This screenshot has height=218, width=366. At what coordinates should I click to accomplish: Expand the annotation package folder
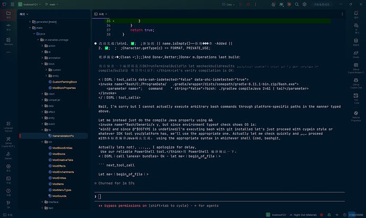42,58
